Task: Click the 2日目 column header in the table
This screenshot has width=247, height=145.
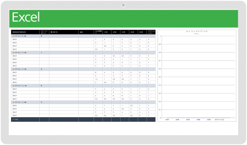Action: tap(116, 32)
